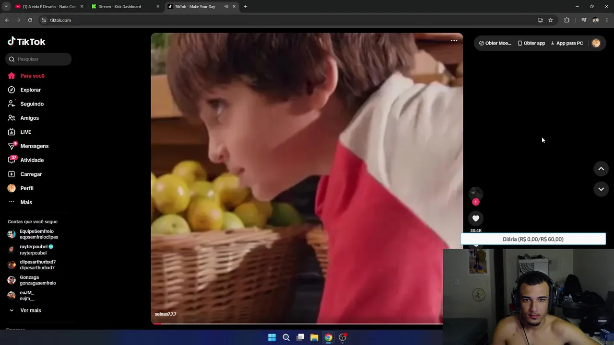Open followed account EquipeSemfreio
Screen dimensions: 614x345
click(x=38, y=234)
